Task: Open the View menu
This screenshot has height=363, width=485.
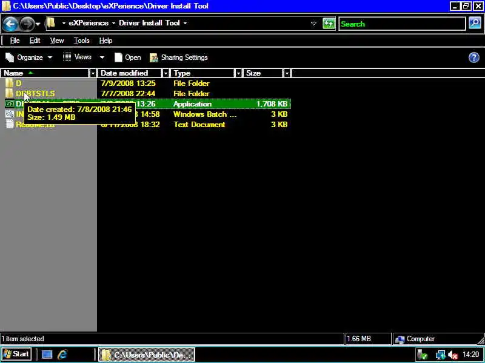Action: (x=57, y=41)
